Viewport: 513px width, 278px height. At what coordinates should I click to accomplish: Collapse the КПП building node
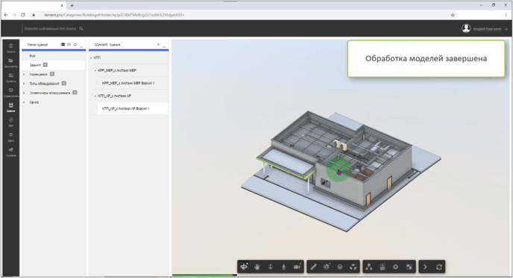click(x=91, y=58)
